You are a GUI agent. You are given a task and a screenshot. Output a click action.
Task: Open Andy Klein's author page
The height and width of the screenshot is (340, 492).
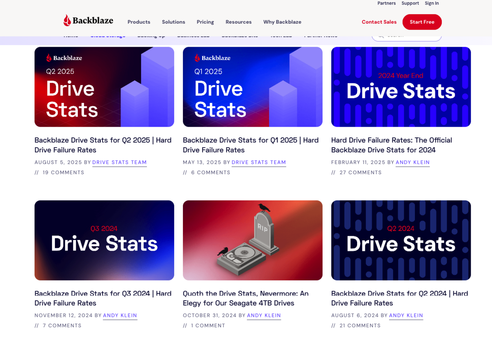412,162
